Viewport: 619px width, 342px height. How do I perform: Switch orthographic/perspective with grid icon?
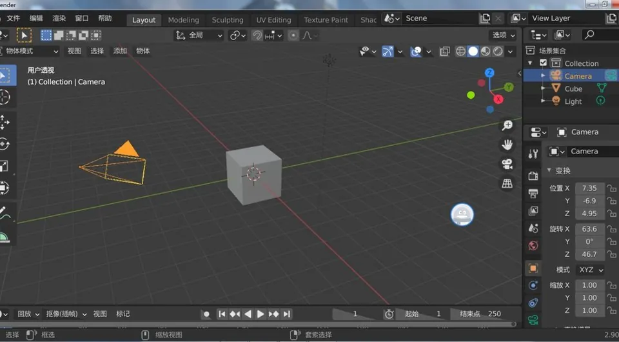click(507, 183)
